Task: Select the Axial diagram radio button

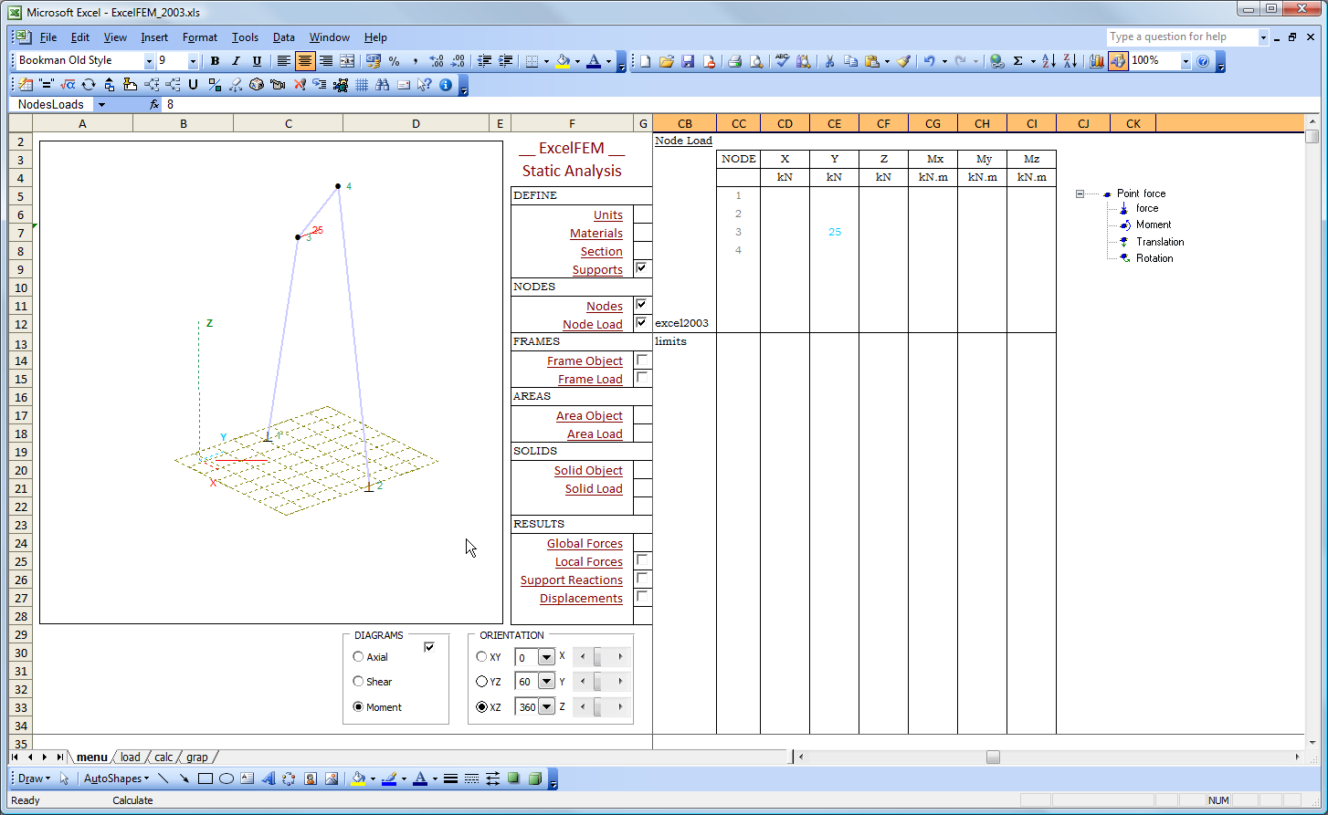Action: click(x=358, y=657)
